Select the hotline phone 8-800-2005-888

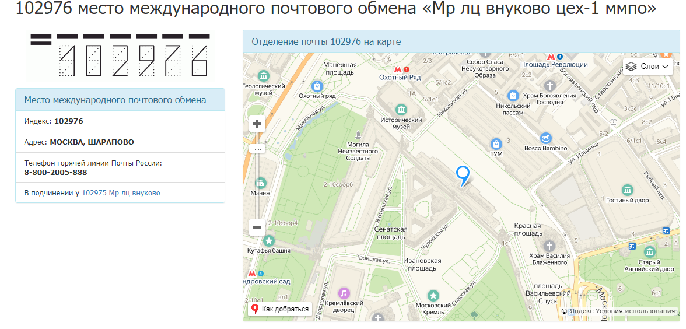(55, 173)
